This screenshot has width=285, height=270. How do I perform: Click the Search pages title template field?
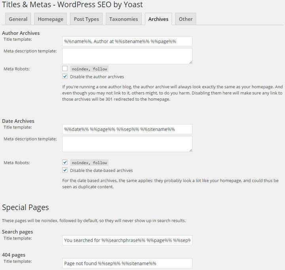(x=127, y=240)
